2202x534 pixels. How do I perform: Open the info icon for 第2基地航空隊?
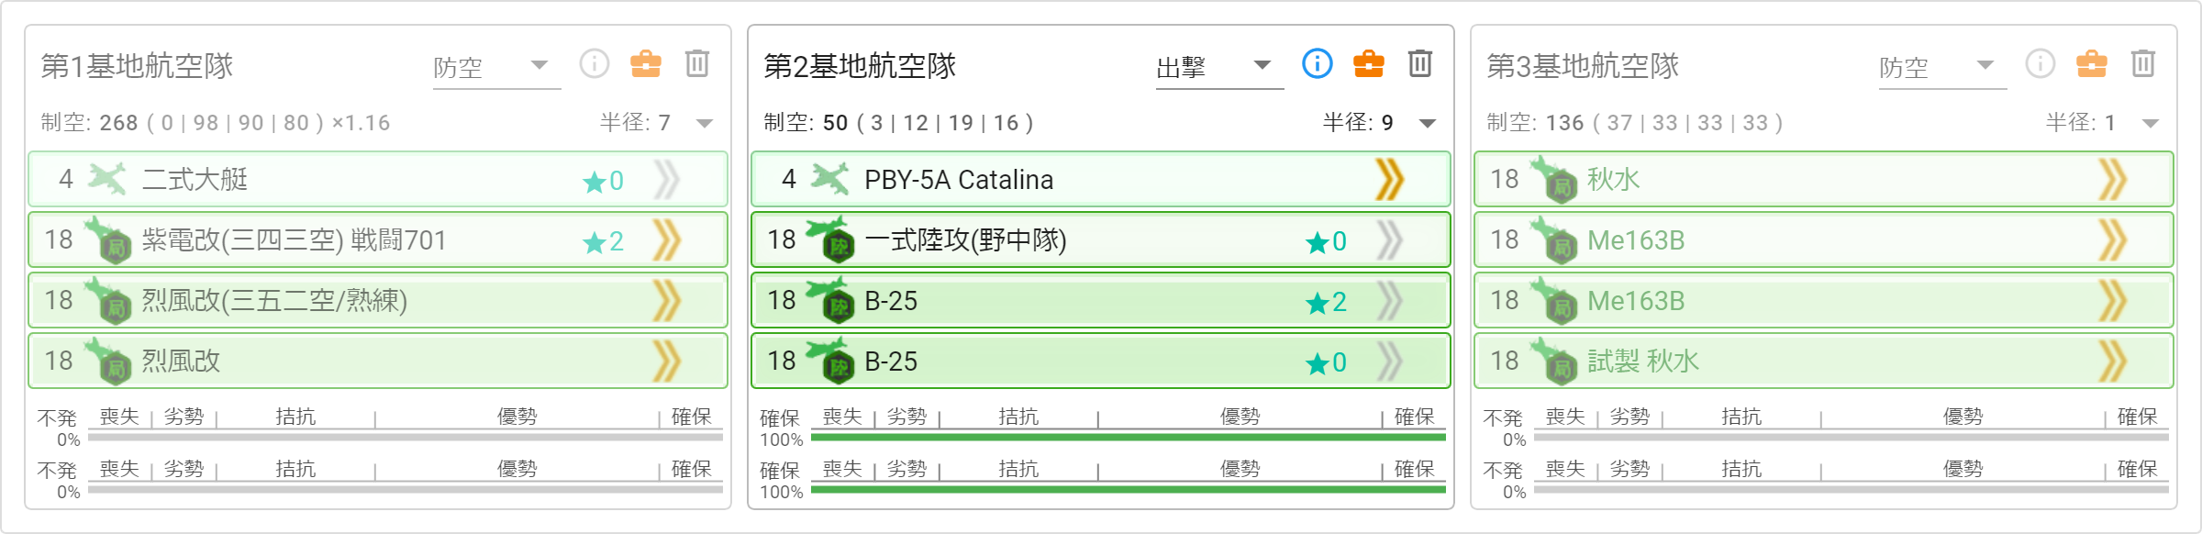click(x=1317, y=63)
